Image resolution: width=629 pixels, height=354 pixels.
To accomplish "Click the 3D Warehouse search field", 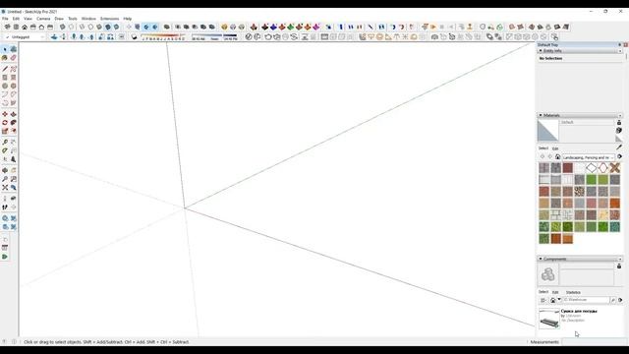I will [586, 300].
